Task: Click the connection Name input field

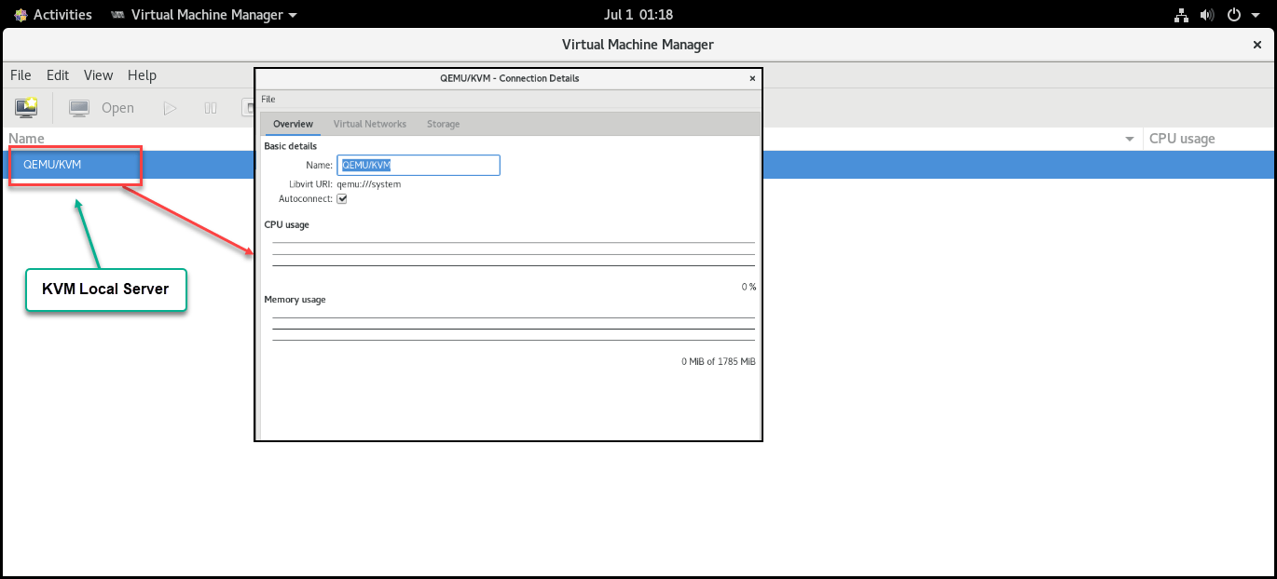Action: click(419, 165)
